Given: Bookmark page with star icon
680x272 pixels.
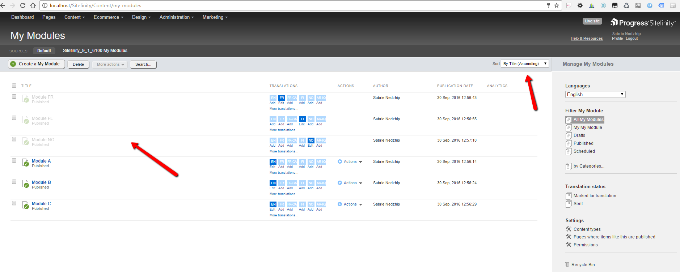Looking at the screenshot, I should click(557, 5).
